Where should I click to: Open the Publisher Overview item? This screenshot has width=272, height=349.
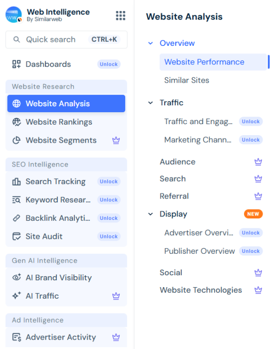[x=200, y=251]
